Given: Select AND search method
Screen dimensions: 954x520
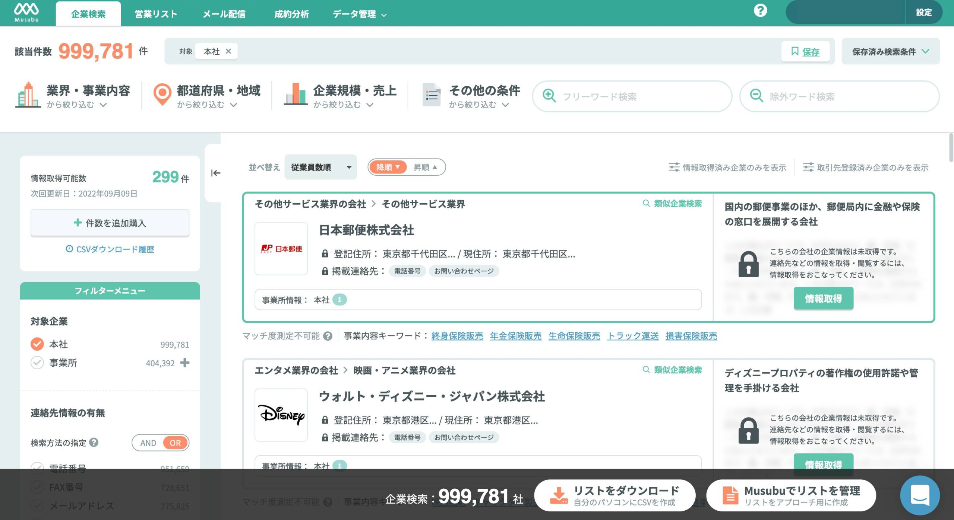Looking at the screenshot, I should pyautogui.click(x=148, y=443).
